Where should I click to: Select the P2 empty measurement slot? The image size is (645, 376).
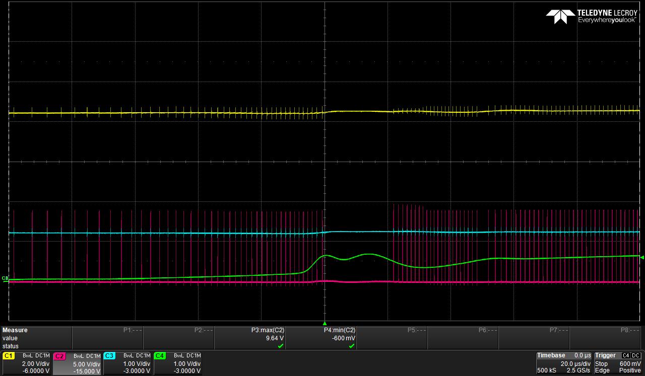click(x=179, y=338)
